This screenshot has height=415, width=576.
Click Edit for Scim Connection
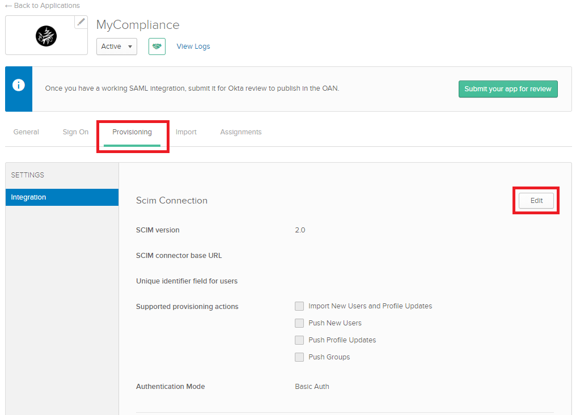click(x=536, y=201)
